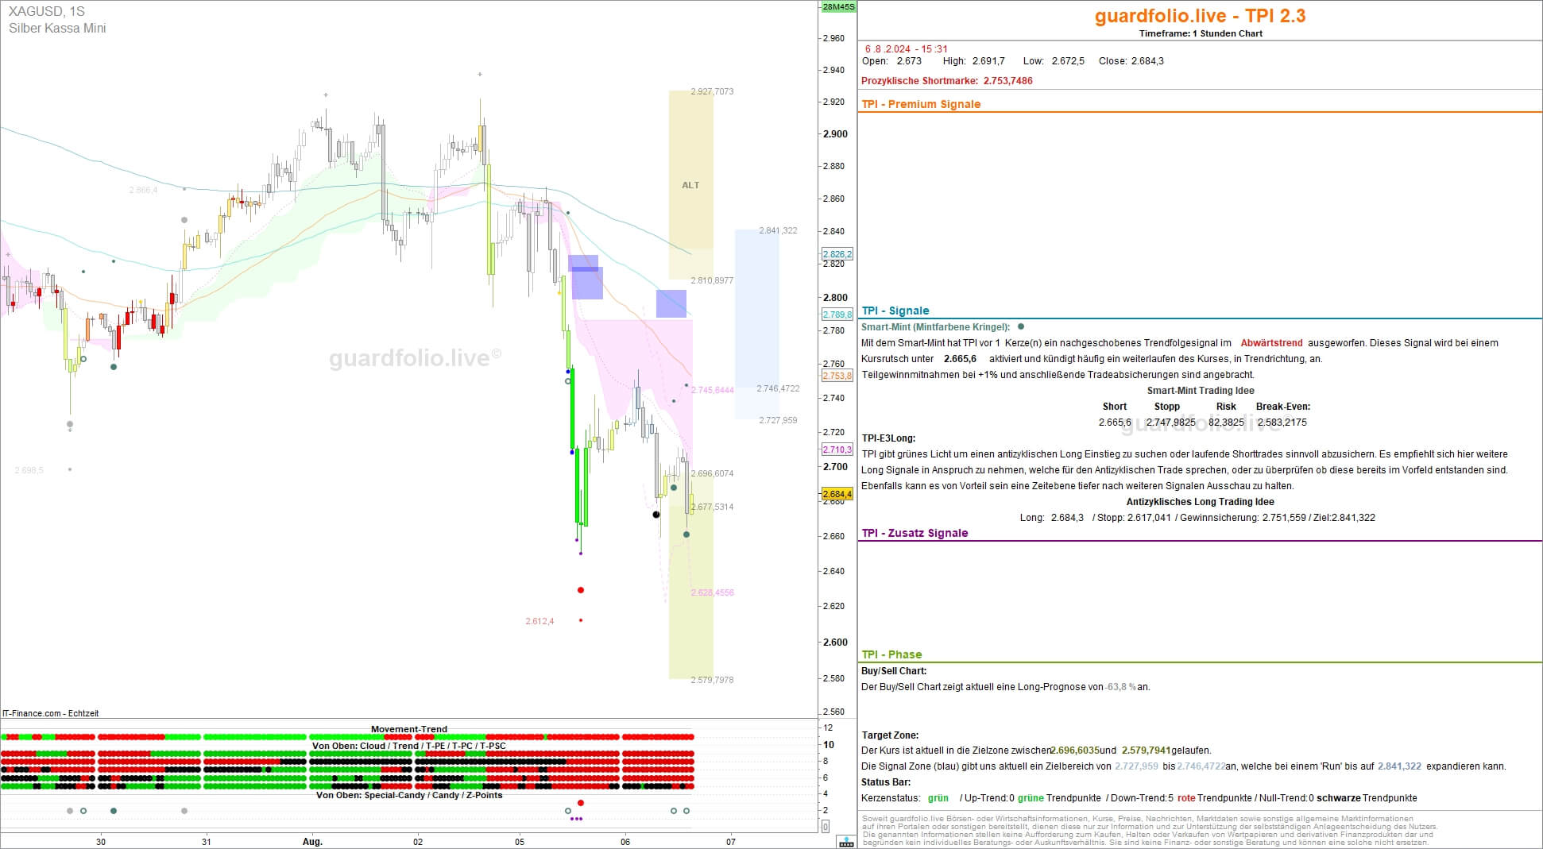The width and height of the screenshot is (1543, 849).
Task: Click the ALT label in the beige zone
Action: tap(690, 185)
